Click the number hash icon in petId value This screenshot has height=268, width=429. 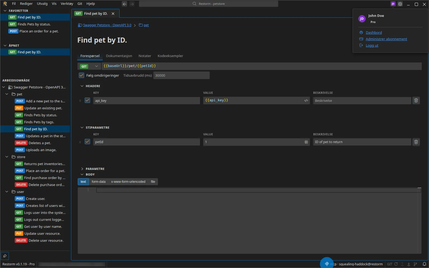[306, 142]
